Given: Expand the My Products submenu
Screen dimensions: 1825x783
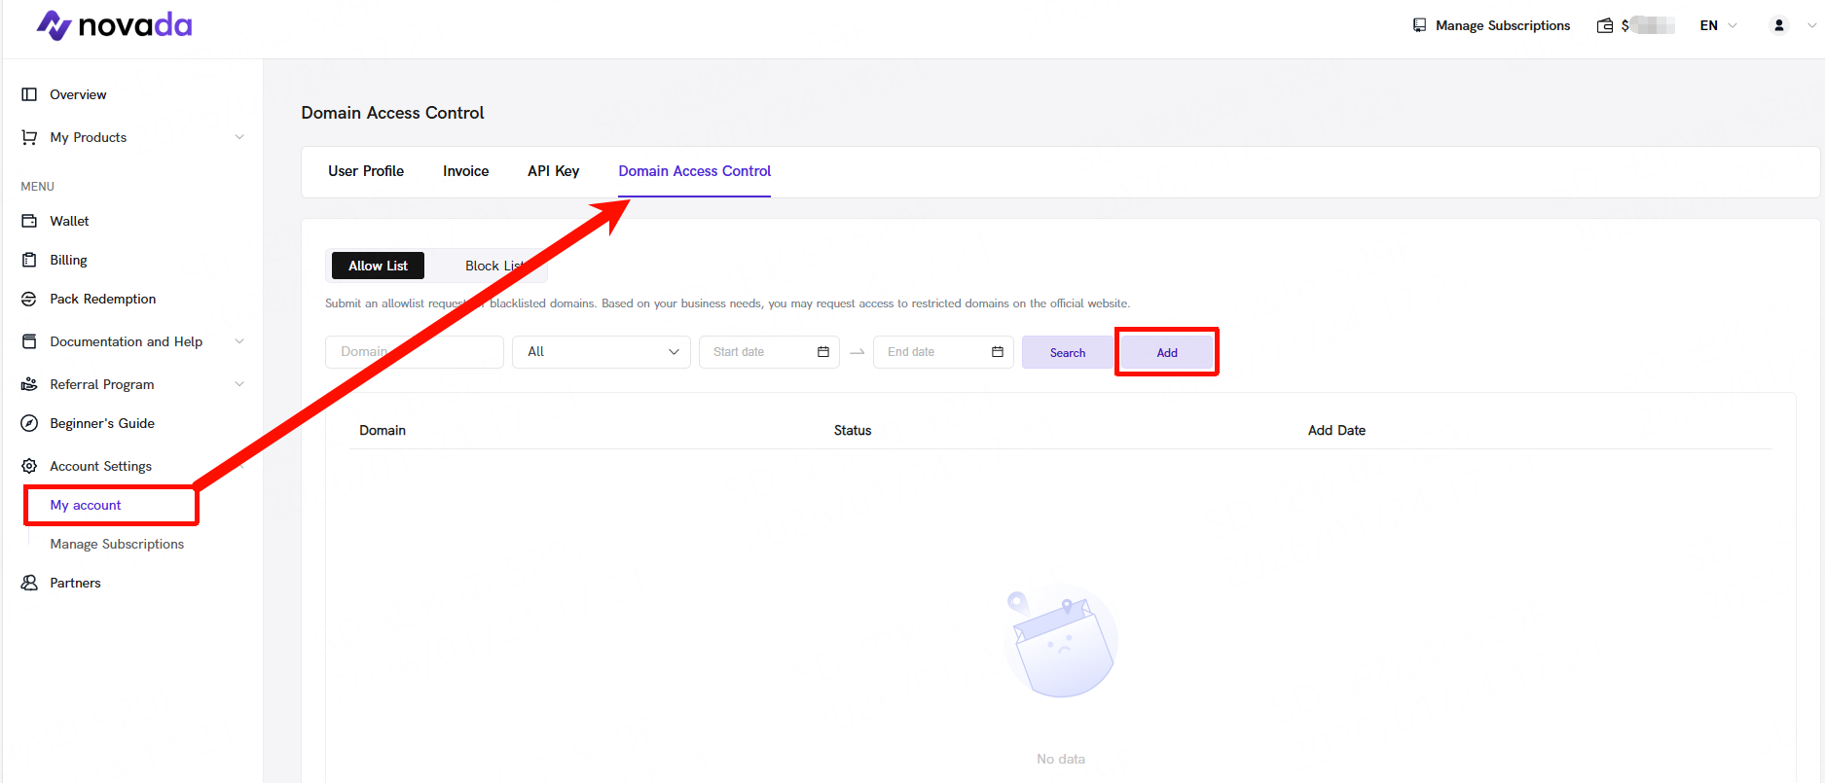Looking at the screenshot, I should click(239, 137).
